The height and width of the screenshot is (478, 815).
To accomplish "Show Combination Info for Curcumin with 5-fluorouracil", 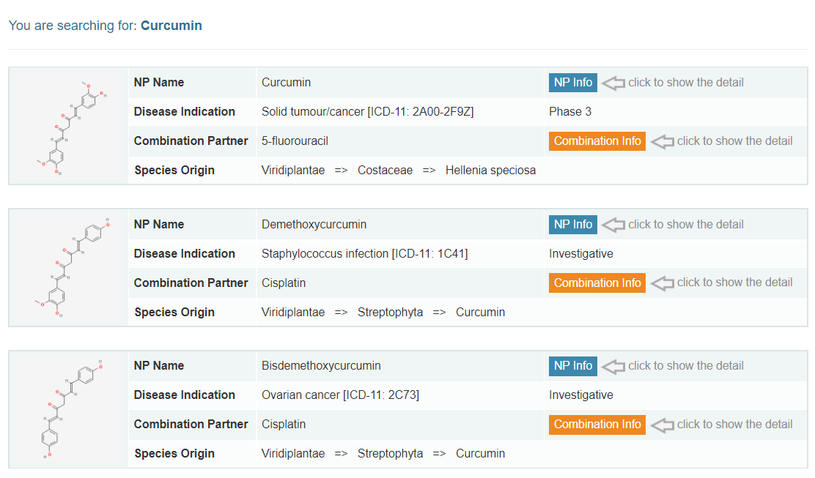I will tap(597, 141).
